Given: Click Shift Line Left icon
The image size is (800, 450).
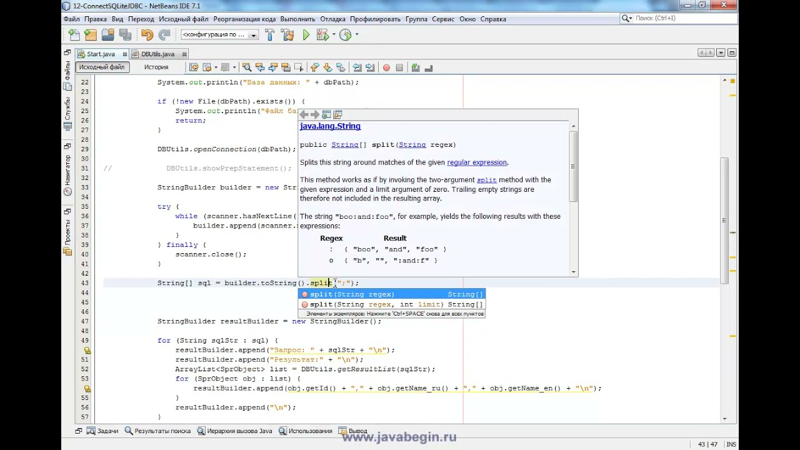Looking at the screenshot, I should [357, 67].
